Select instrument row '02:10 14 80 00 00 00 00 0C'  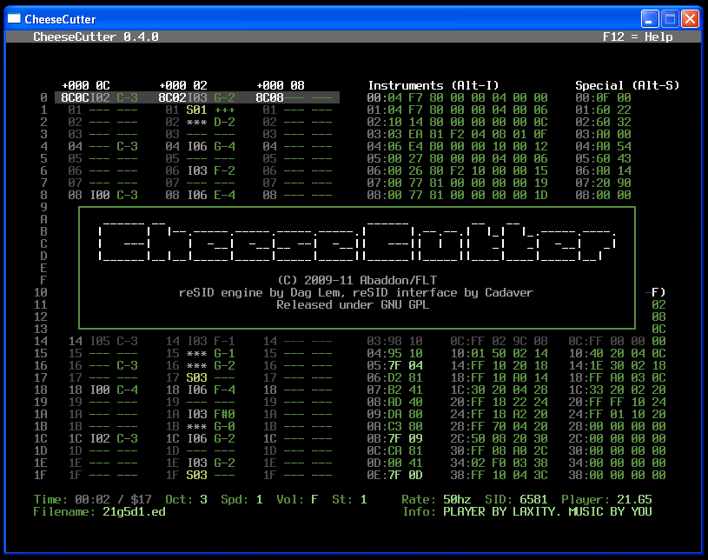click(458, 122)
